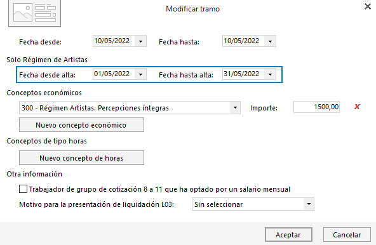Close the Modificar tramo dialog
The height and width of the screenshot is (245, 376).
368,6
